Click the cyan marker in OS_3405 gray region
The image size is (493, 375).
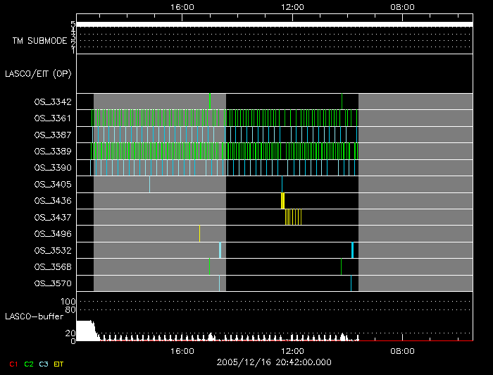149,185
